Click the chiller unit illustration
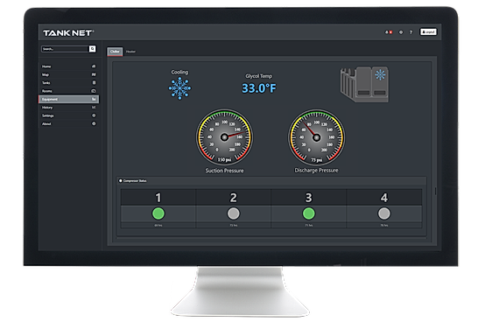Image resolution: width=478 pixels, height=322 pixels. pyautogui.click(x=364, y=84)
